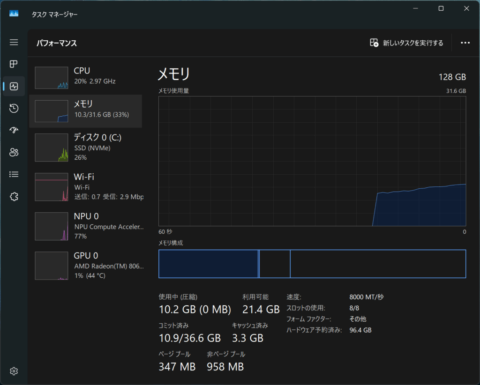Open the three-dot more options menu

click(465, 43)
